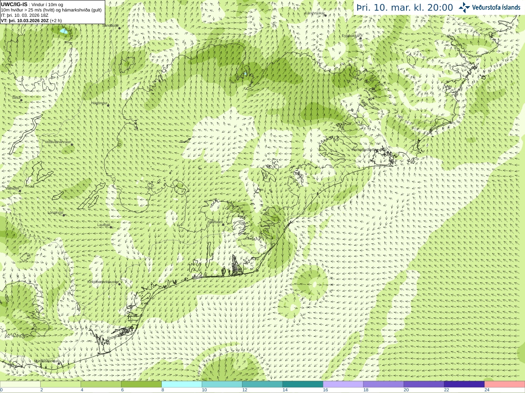Click the legend scale number 24
Screen dimensions: 525x393
coord(487,390)
